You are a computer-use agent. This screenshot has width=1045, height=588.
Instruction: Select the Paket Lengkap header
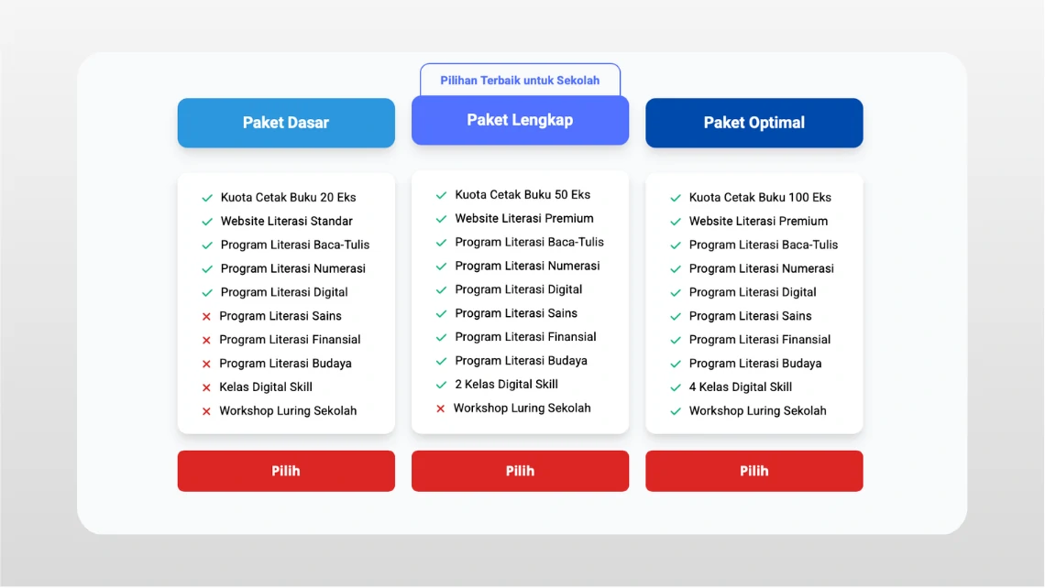(x=520, y=120)
